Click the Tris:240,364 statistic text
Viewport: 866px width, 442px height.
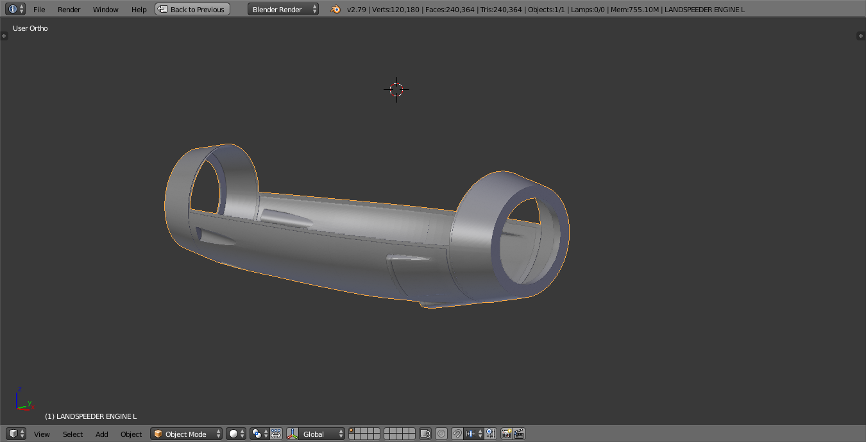pos(501,10)
